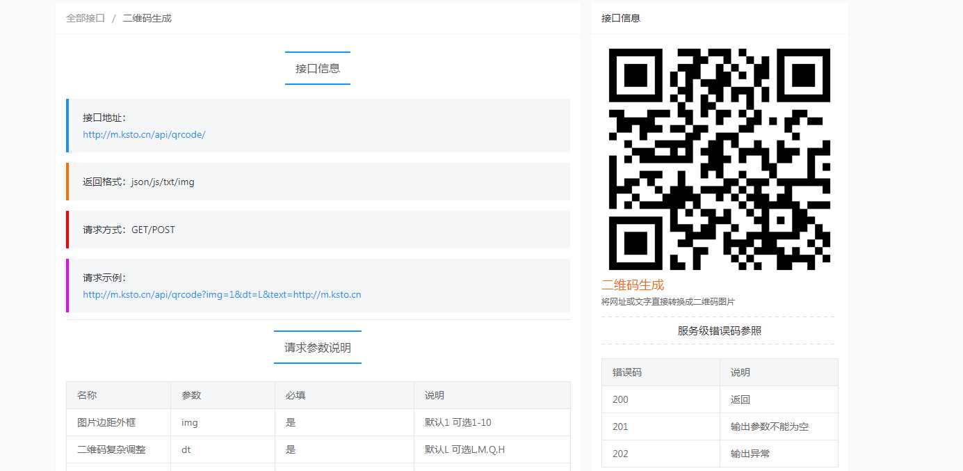Click the QR code preview image
The height and width of the screenshot is (471, 963).
pyautogui.click(x=719, y=158)
